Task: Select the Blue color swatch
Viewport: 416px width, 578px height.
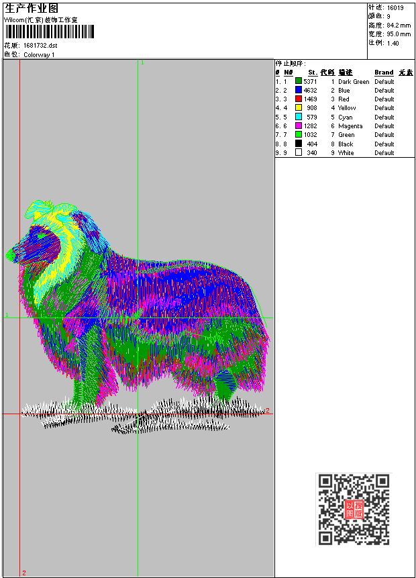Action: pyautogui.click(x=299, y=90)
